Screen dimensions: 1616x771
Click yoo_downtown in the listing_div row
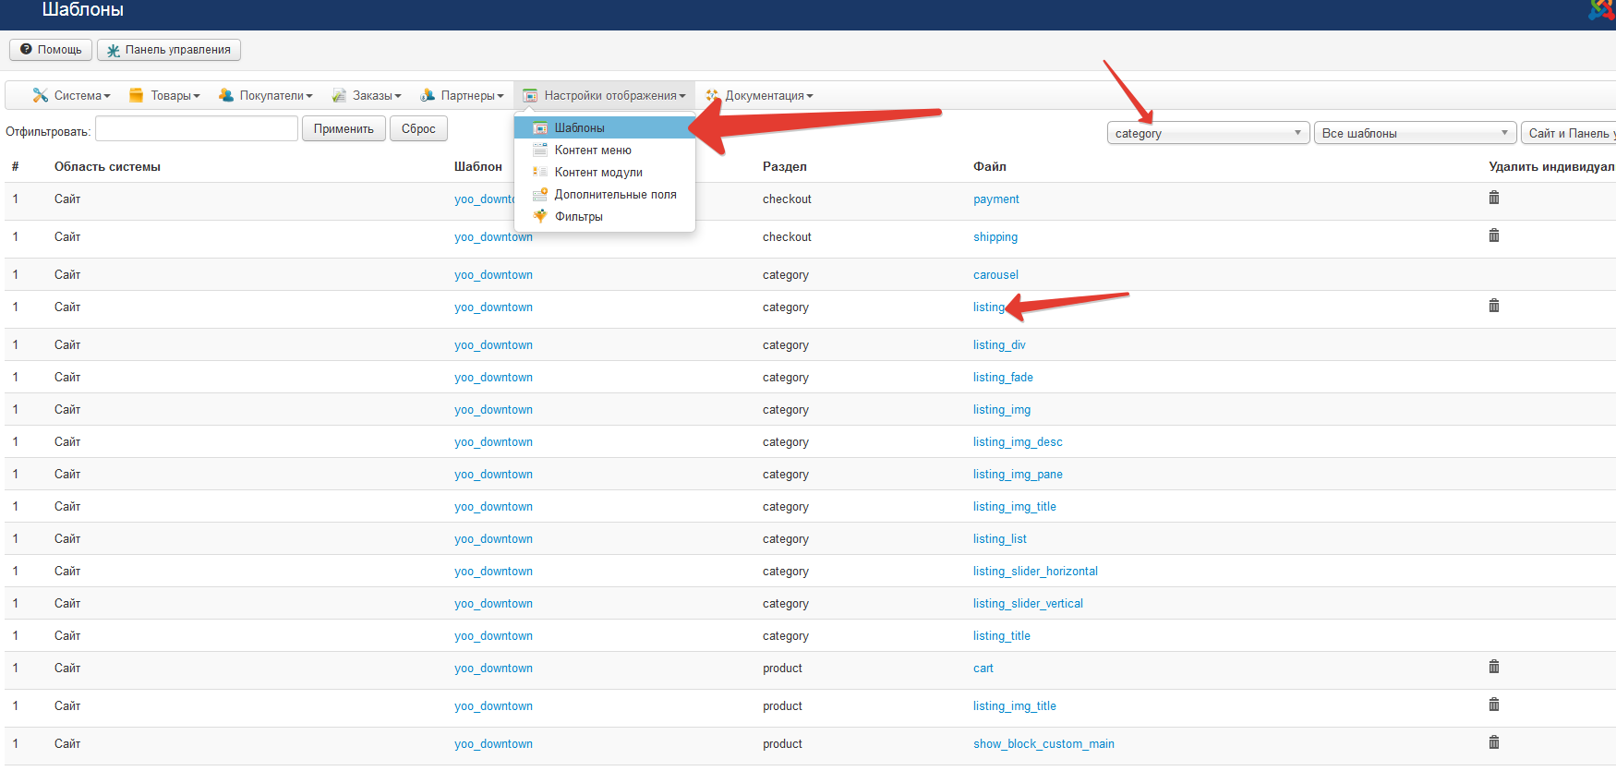coord(493,345)
